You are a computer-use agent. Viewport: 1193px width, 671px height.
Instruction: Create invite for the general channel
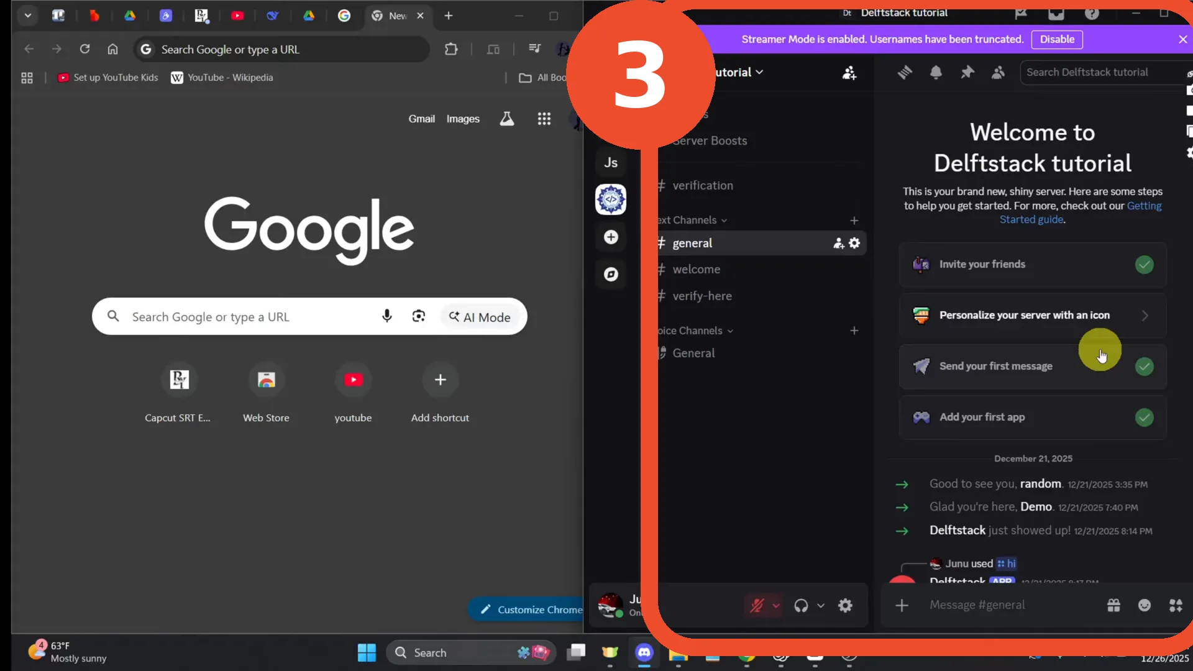point(839,243)
